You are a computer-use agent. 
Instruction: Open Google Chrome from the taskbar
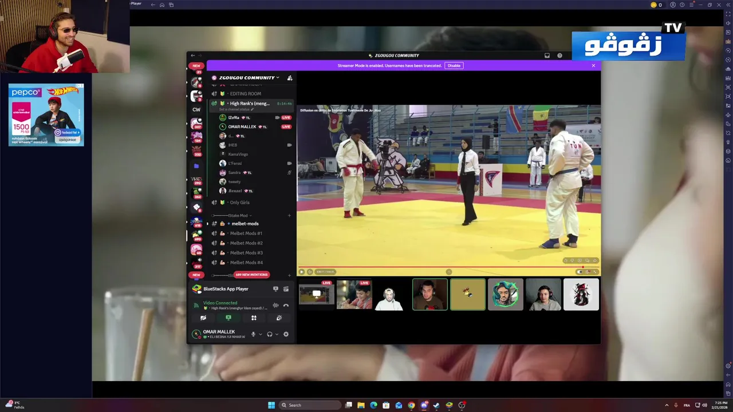pos(411,405)
